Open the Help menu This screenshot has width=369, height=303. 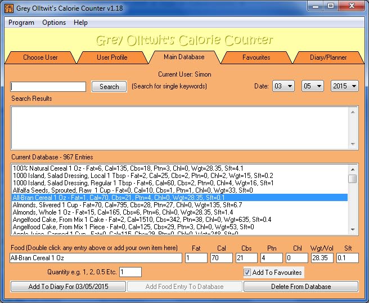pos(80,23)
